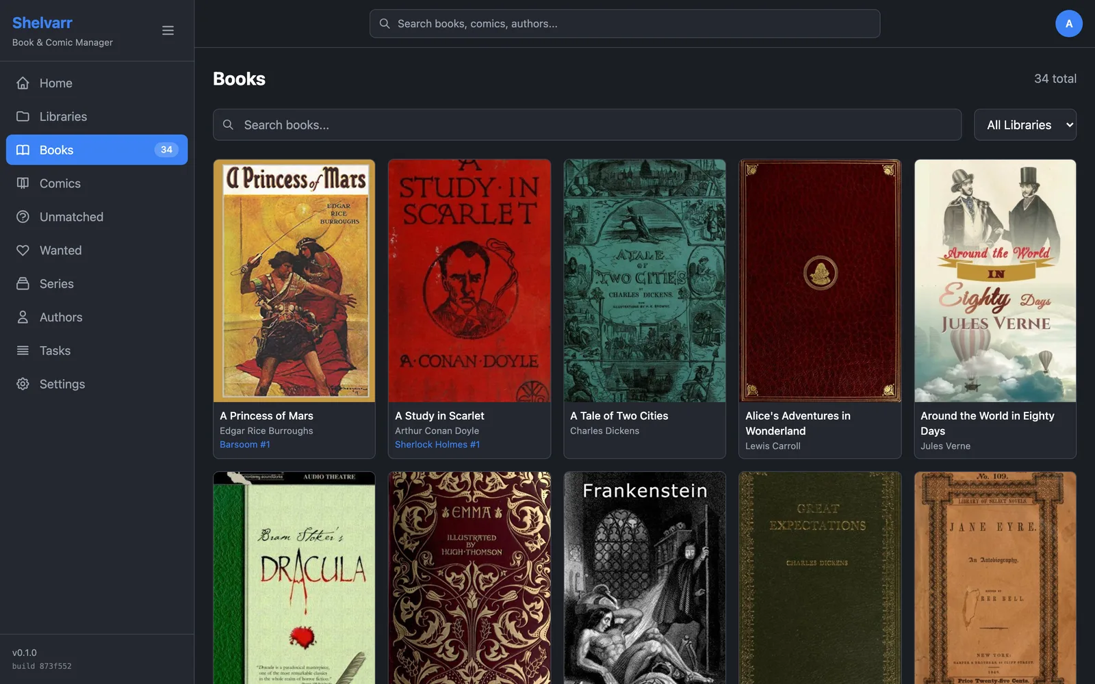Screen dimensions: 1095x684
Task: Click the Alice's Adventures in Wonderland title text
Action: tap(798, 423)
